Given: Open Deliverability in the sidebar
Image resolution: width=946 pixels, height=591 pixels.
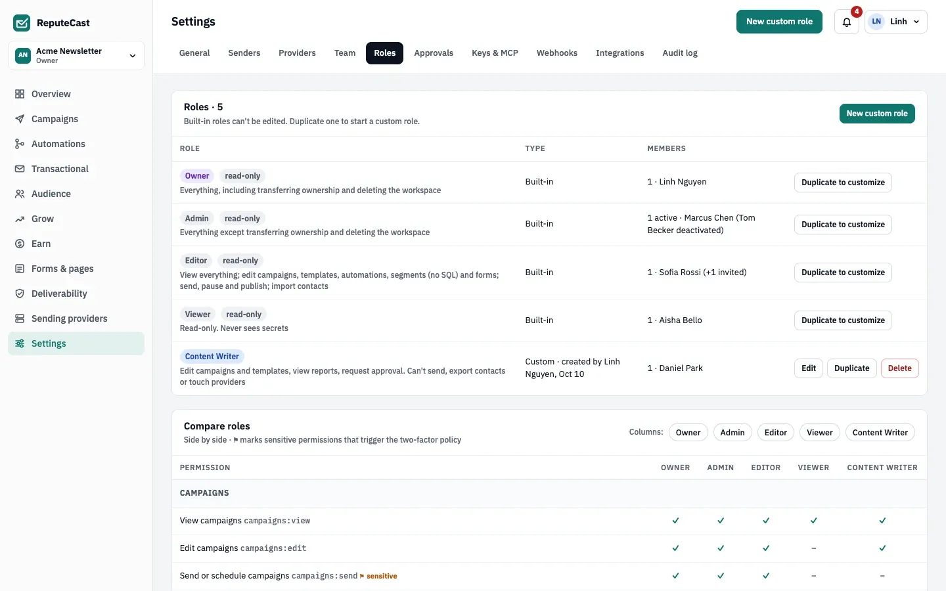Looking at the screenshot, I should pyautogui.click(x=76, y=294).
